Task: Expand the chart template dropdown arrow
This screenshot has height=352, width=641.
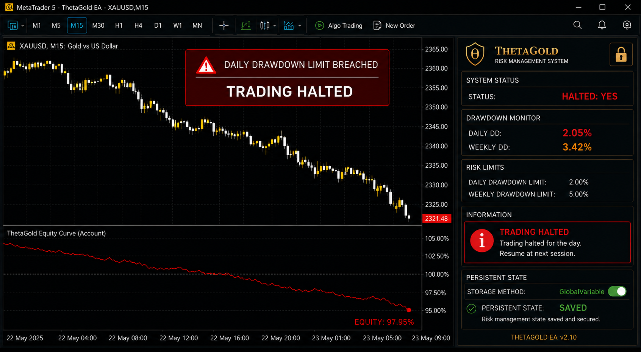Action: [x=22, y=26]
